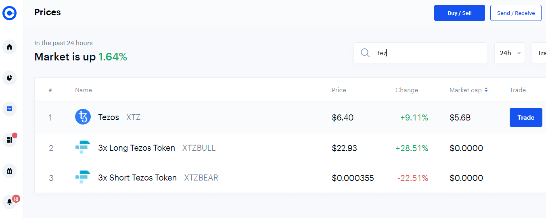Click the search field containing "tez"
The width and height of the screenshot is (546, 218).
[x=428, y=53]
